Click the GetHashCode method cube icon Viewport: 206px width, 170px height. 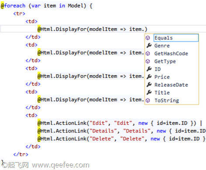148,53
